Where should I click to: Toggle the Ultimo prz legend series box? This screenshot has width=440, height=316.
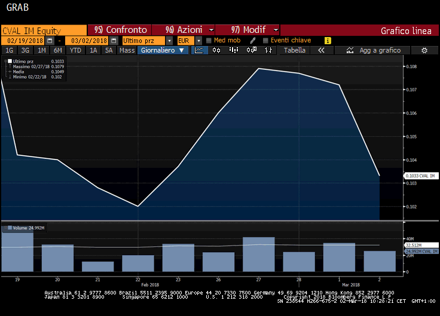pyautogui.click(x=10, y=61)
